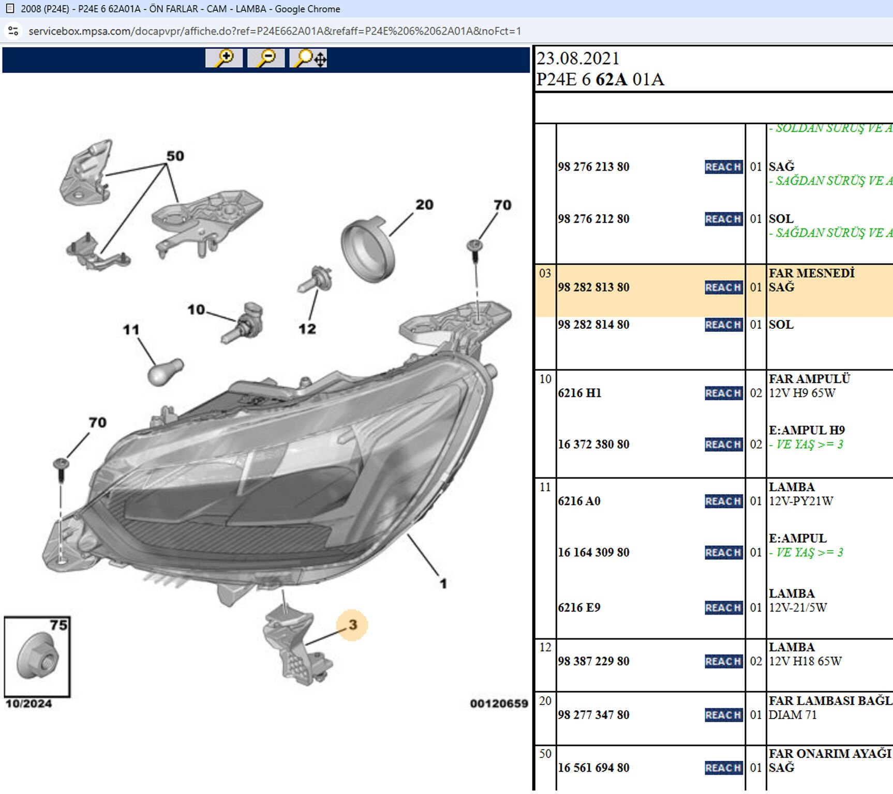This screenshot has height=794, width=893.
Task: Open part number 98 276 213 80
Action: [x=593, y=167]
